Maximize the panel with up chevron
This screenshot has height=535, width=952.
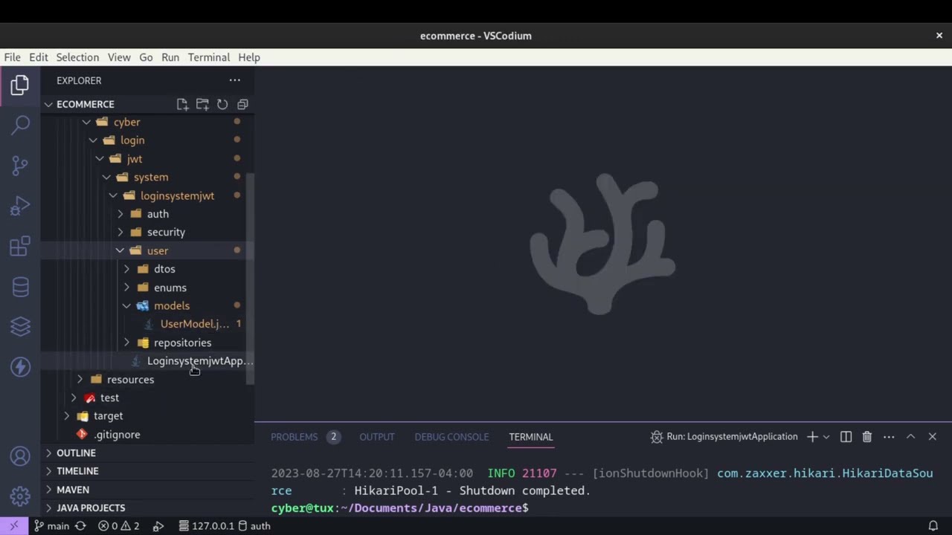pyautogui.click(x=910, y=437)
